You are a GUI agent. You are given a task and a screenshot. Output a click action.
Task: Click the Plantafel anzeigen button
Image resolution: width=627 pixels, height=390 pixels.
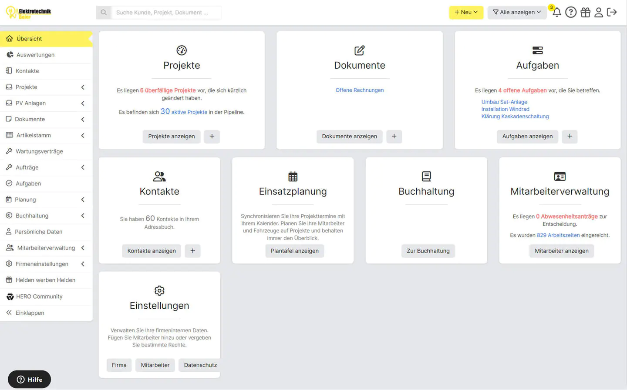pyautogui.click(x=295, y=251)
